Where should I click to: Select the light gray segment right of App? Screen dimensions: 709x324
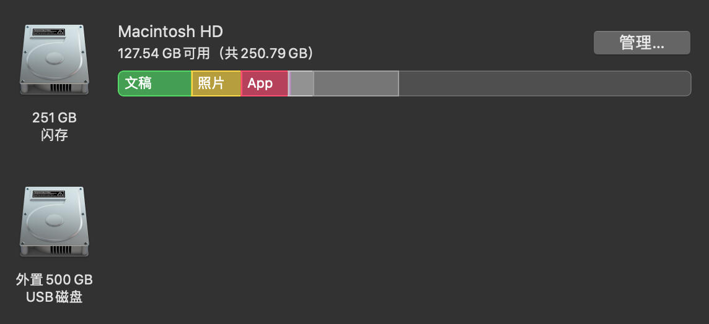point(302,83)
